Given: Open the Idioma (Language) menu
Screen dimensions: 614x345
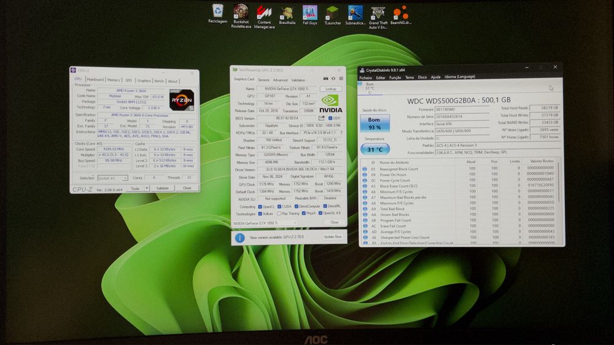Looking at the screenshot, I should click(x=460, y=77).
